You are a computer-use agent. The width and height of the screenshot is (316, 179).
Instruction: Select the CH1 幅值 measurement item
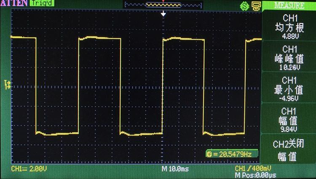[x=289, y=120]
